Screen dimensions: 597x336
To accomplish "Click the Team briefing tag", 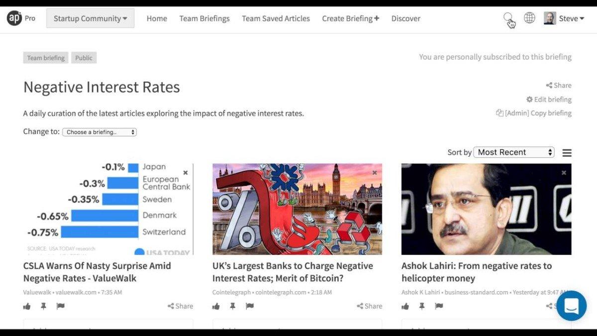I will coord(46,58).
